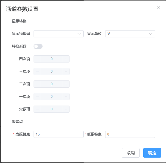Image resolution: width=166 pixels, height=163 pixels.
Task: Click the 一次项 value field
Action: point(52,97)
